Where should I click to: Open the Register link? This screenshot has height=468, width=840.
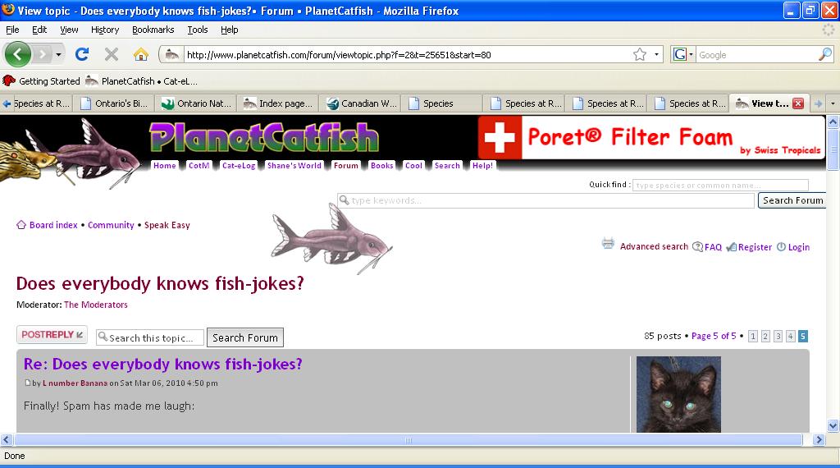click(755, 247)
